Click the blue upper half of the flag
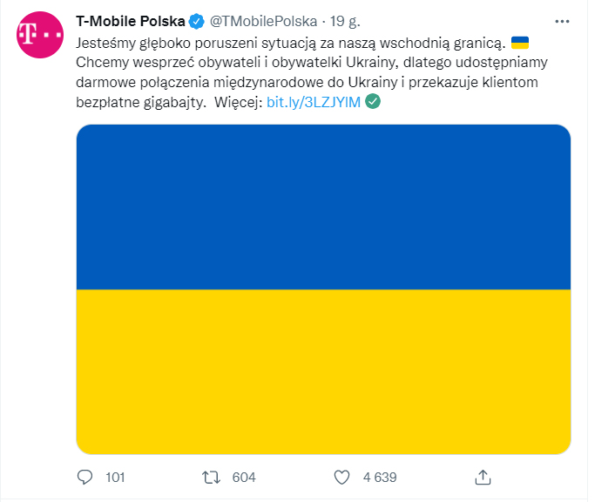 click(323, 207)
